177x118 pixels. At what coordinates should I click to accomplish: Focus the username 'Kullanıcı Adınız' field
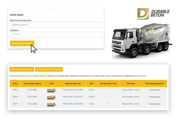(56, 25)
